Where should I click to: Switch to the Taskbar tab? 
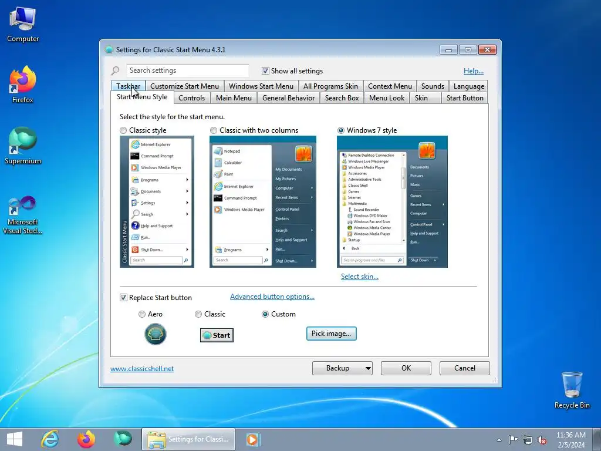129,86
